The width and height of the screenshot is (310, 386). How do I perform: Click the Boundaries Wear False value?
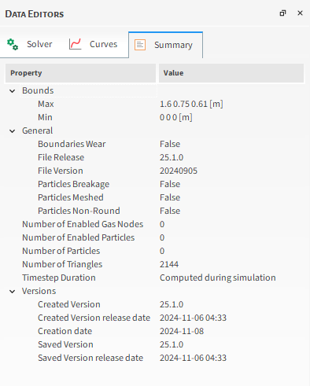point(170,144)
